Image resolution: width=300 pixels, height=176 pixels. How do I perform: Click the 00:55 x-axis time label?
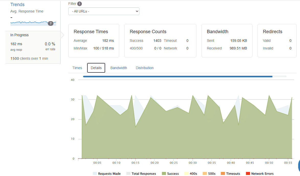tap(288, 163)
